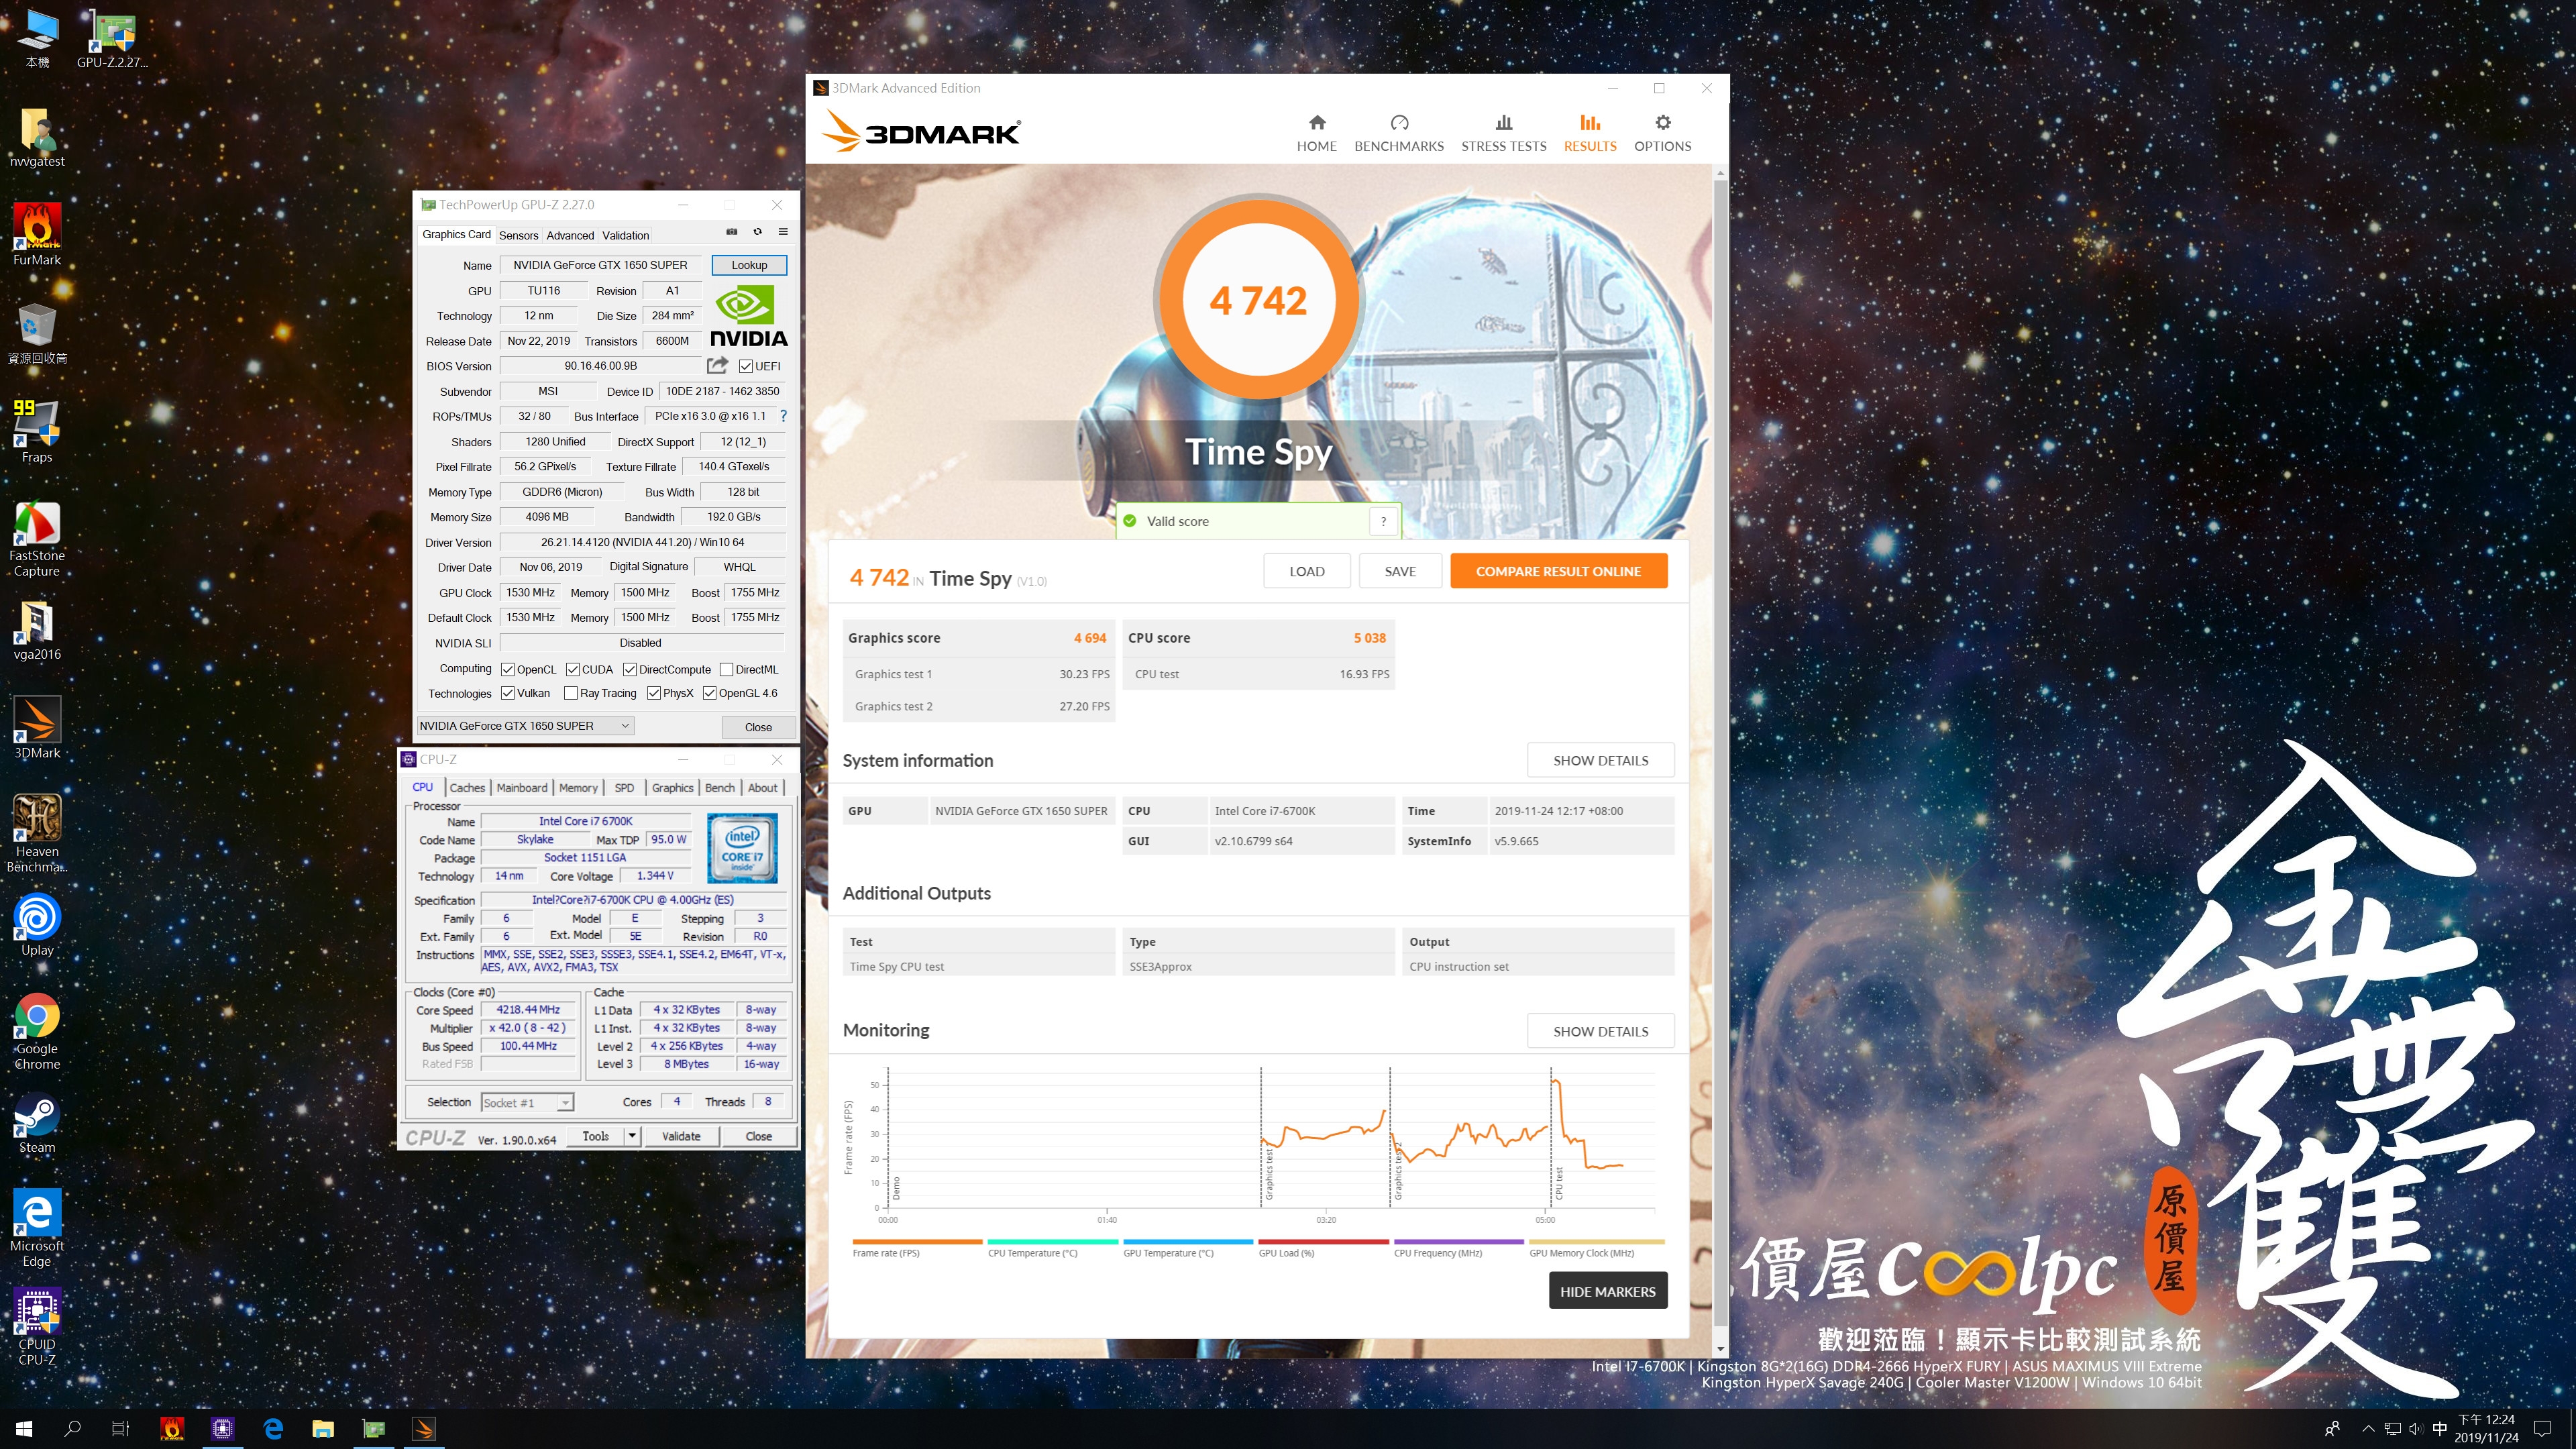Toggle the Ray Tracing checkbox

pos(571,693)
